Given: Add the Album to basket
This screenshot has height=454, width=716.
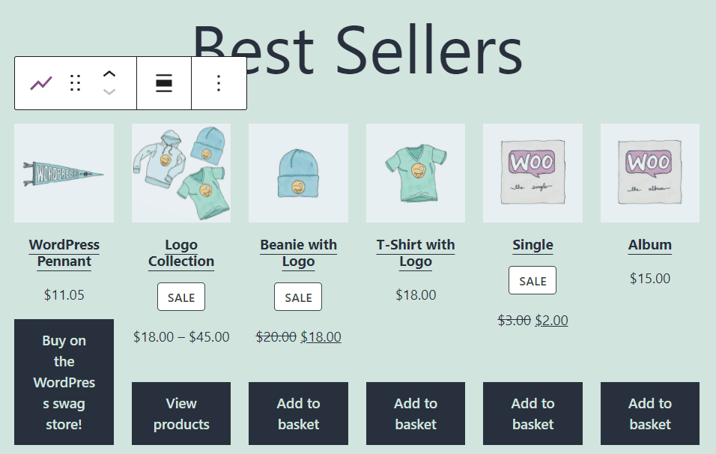Looking at the screenshot, I should pos(649,414).
